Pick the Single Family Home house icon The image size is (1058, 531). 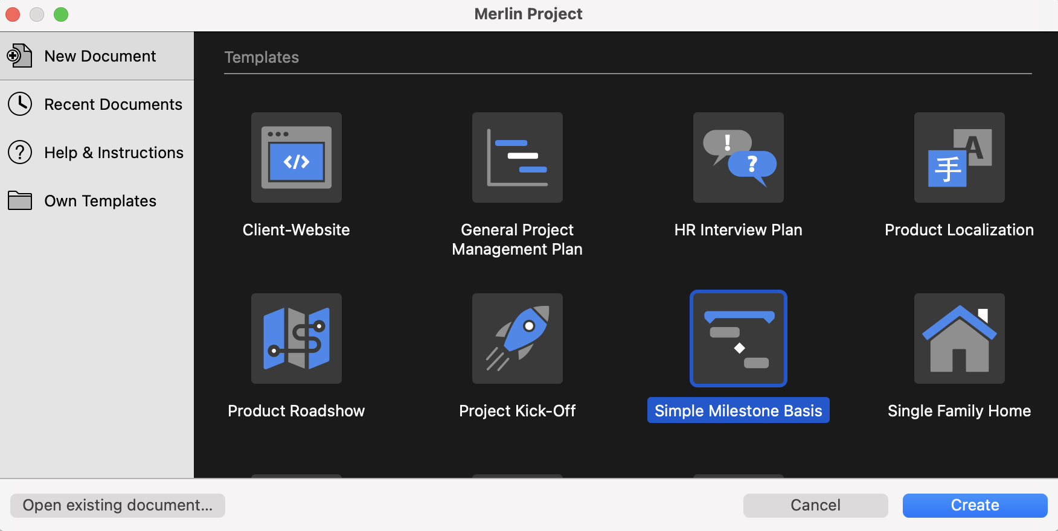pos(959,339)
